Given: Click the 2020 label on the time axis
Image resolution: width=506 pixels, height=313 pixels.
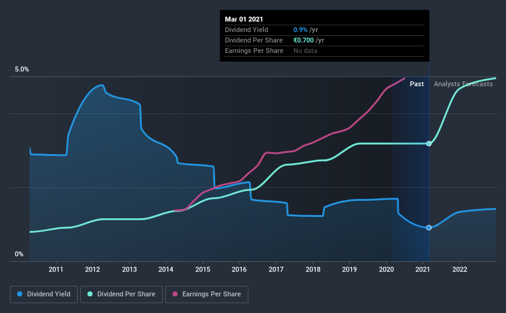Looking at the screenshot, I should [386, 269].
